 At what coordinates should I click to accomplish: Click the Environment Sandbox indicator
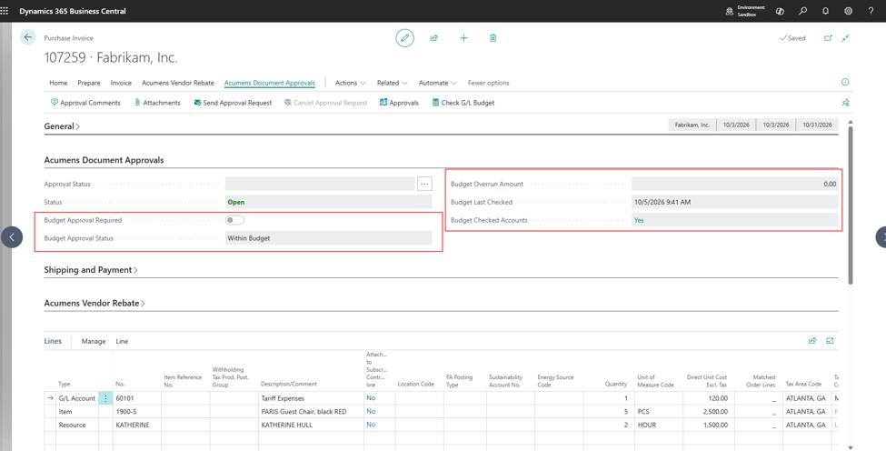746,11
